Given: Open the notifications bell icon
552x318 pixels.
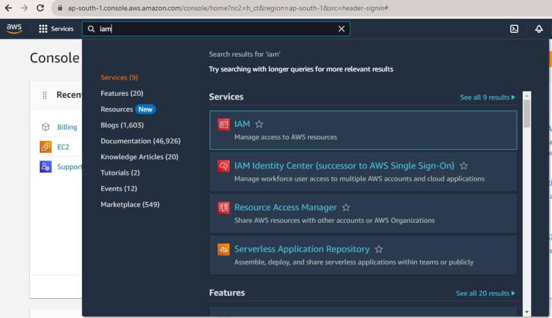Looking at the screenshot, I should [539, 29].
